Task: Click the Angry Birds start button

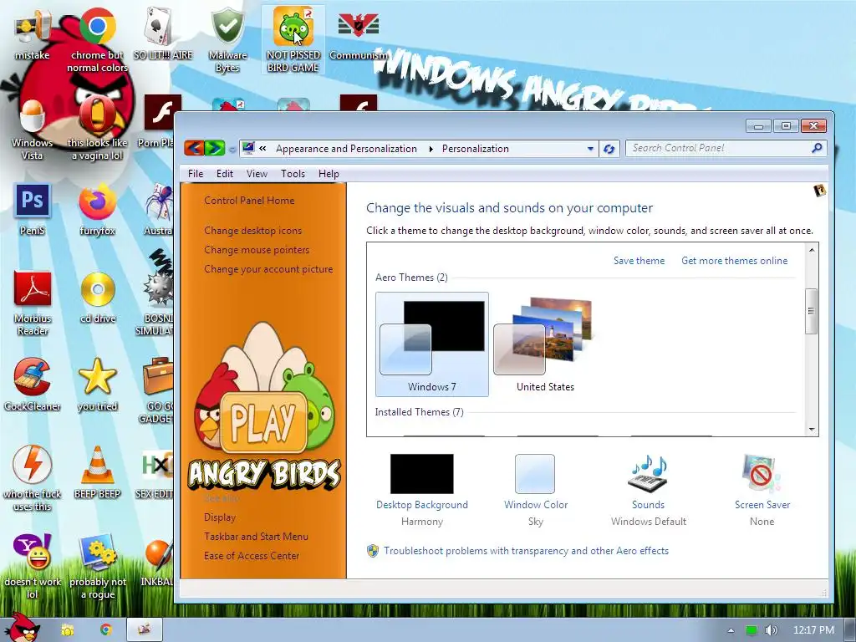Action: [23, 628]
